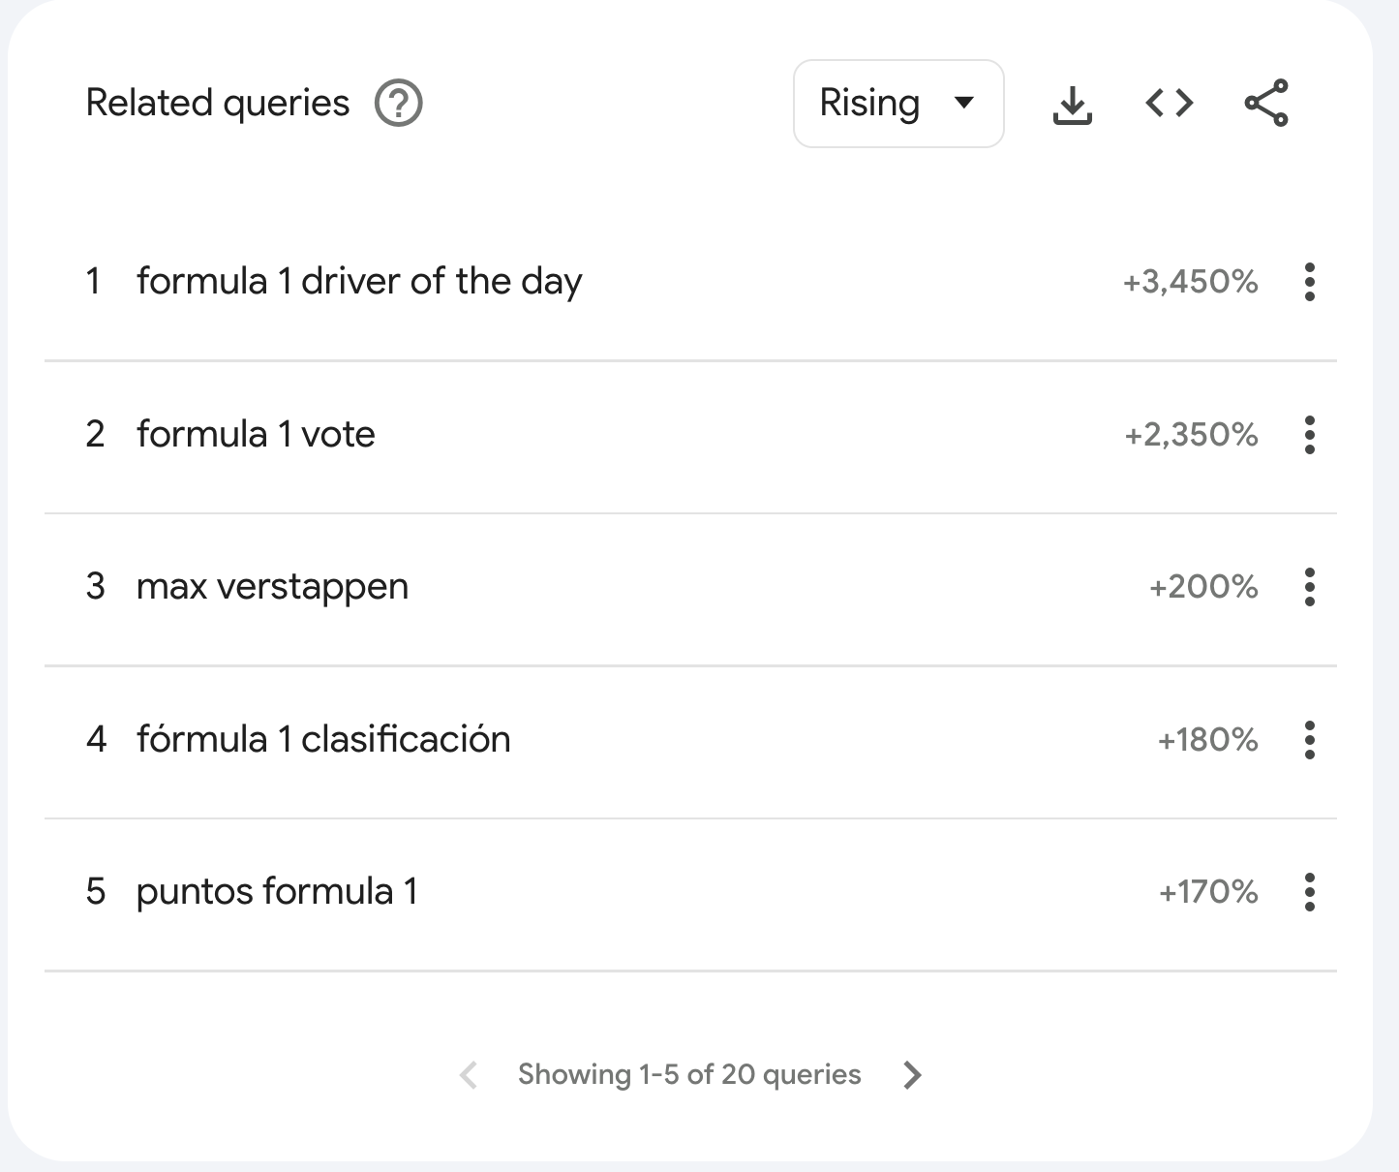Open options menu for formula 1 vote
Image resolution: width=1399 pixels, height=1172 pixels.
1310,435
